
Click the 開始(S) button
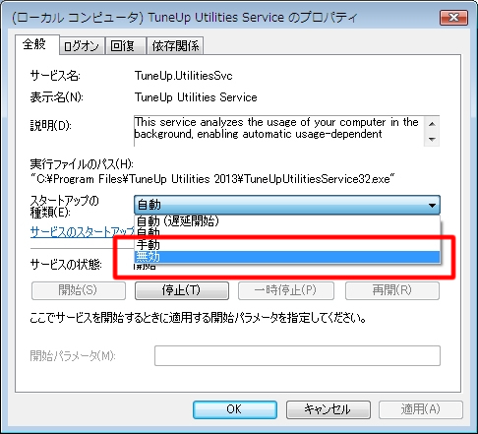pyautogui.click(x=79, y=290)
